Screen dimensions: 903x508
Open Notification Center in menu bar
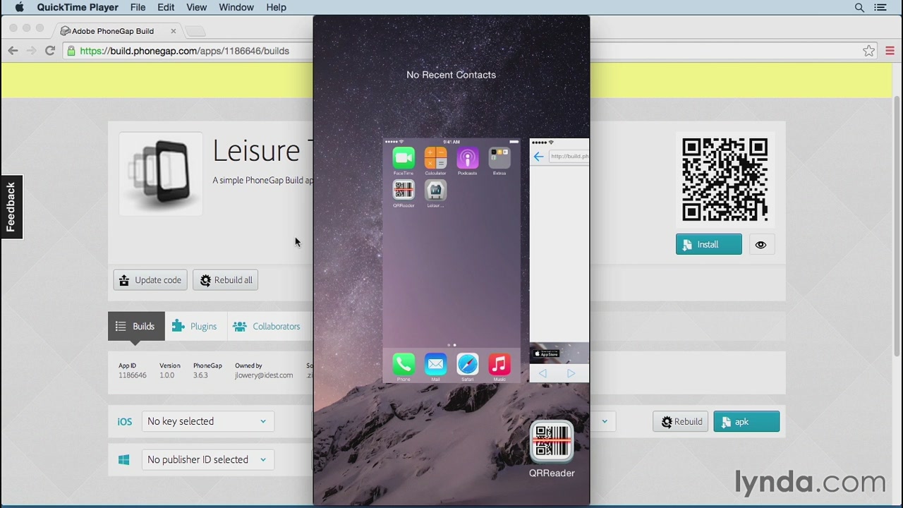point(880,7)
